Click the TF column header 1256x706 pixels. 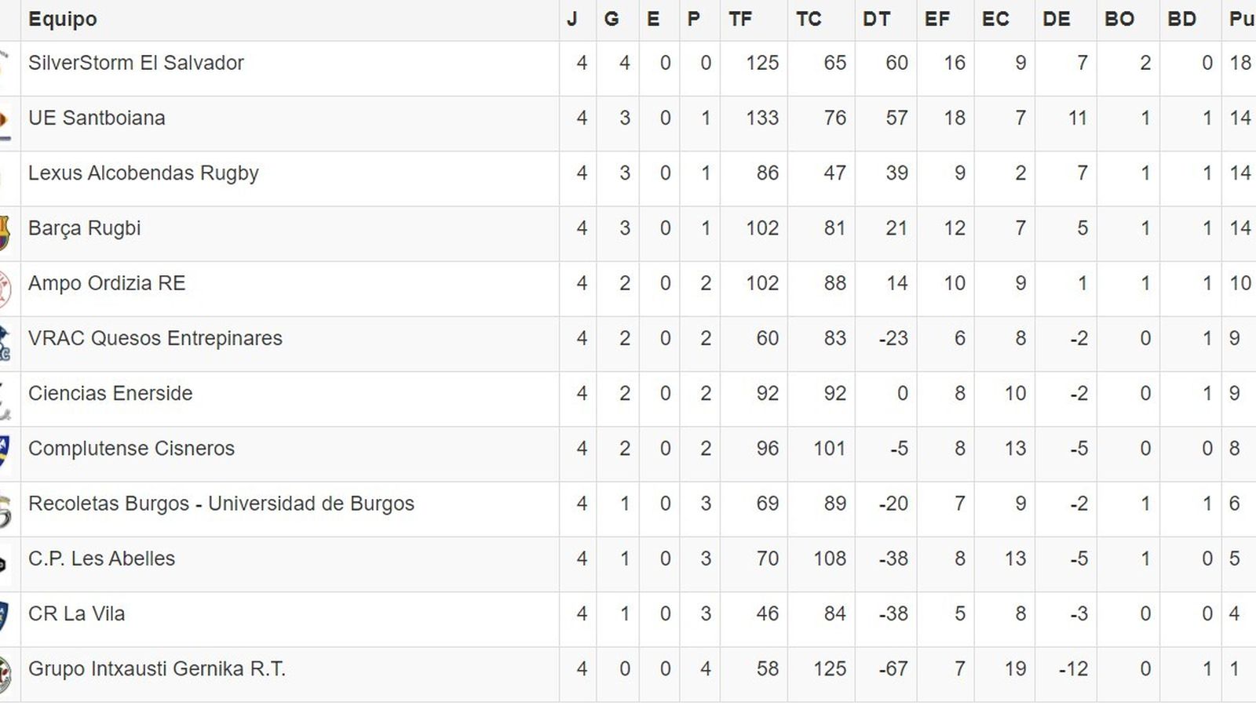point(740,20)
